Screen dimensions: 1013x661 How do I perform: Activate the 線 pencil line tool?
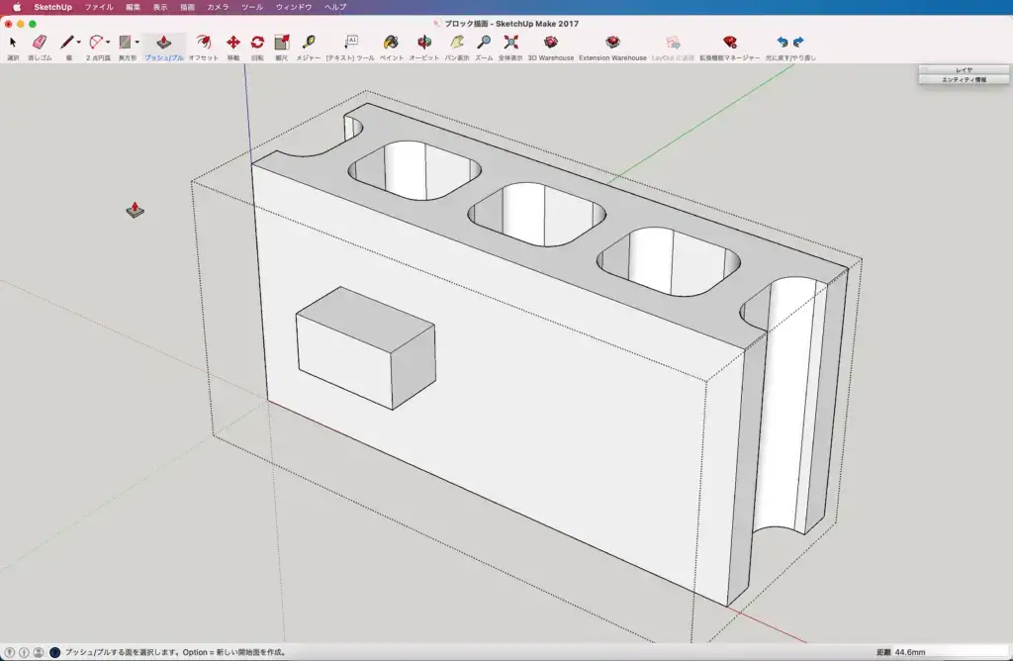coord(66,43)
